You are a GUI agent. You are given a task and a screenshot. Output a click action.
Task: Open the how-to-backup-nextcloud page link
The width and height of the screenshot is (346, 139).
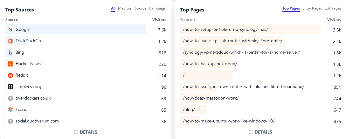pos(210,64)
